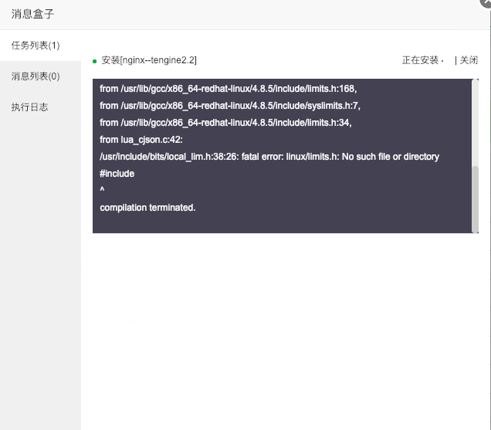
Task: Click the syslimits.h:7 log line
Action: pyautogui.click(x=230, y=106)
